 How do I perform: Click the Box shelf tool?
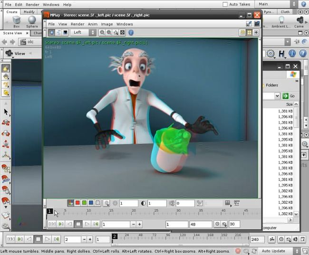click(x=16, y=22)
